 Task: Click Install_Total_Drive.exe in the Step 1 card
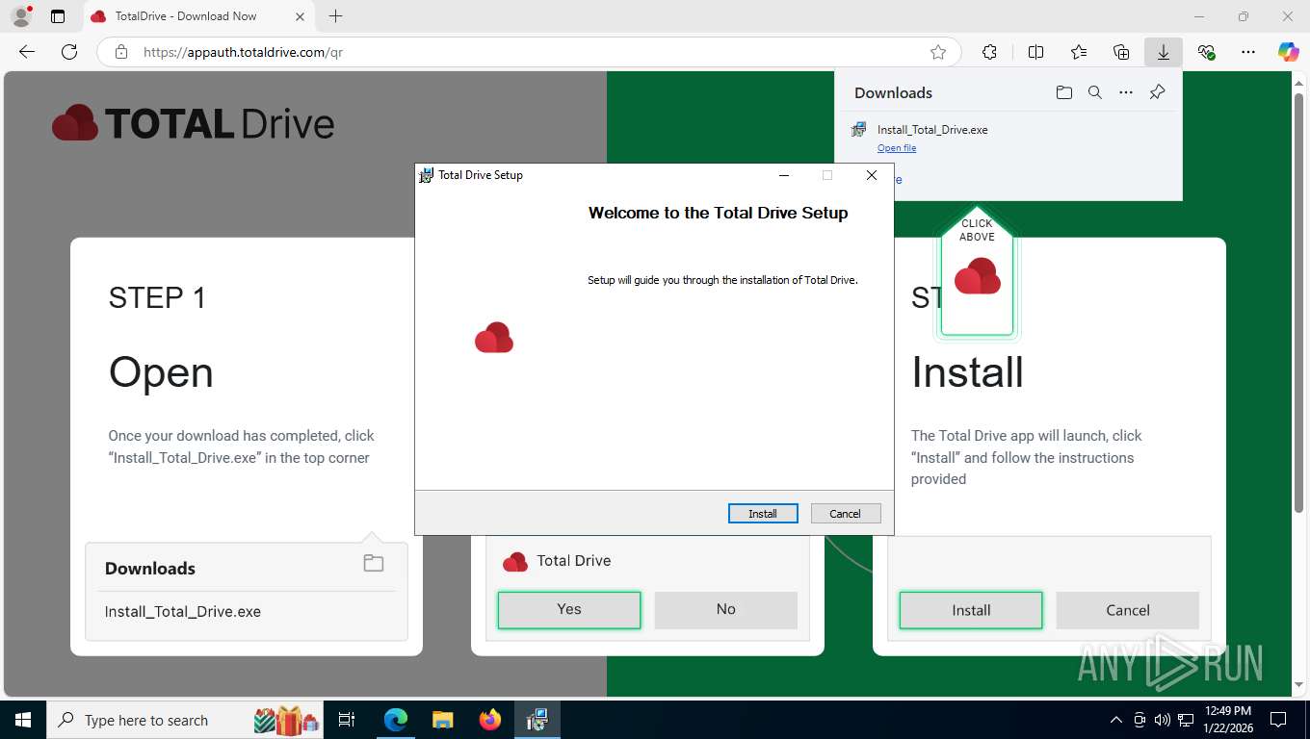click(183, 612)
